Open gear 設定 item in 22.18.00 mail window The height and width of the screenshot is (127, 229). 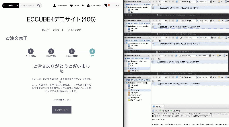pyautogui.click(x=130, y=88)
